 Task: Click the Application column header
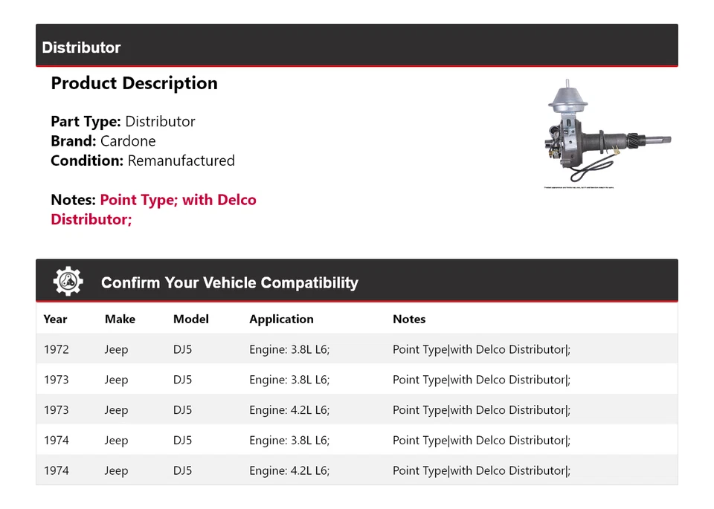281,319
